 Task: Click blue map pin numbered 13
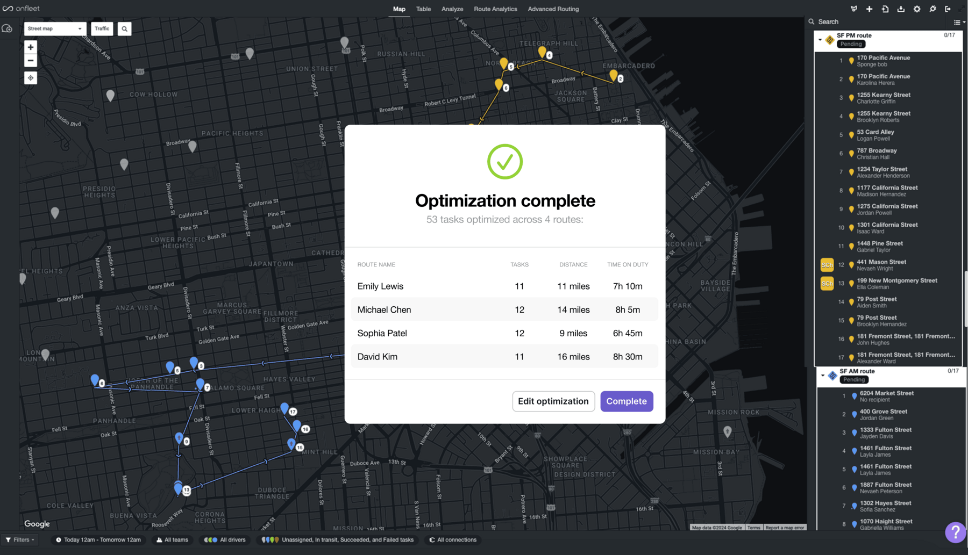click(x=178, y=488)
